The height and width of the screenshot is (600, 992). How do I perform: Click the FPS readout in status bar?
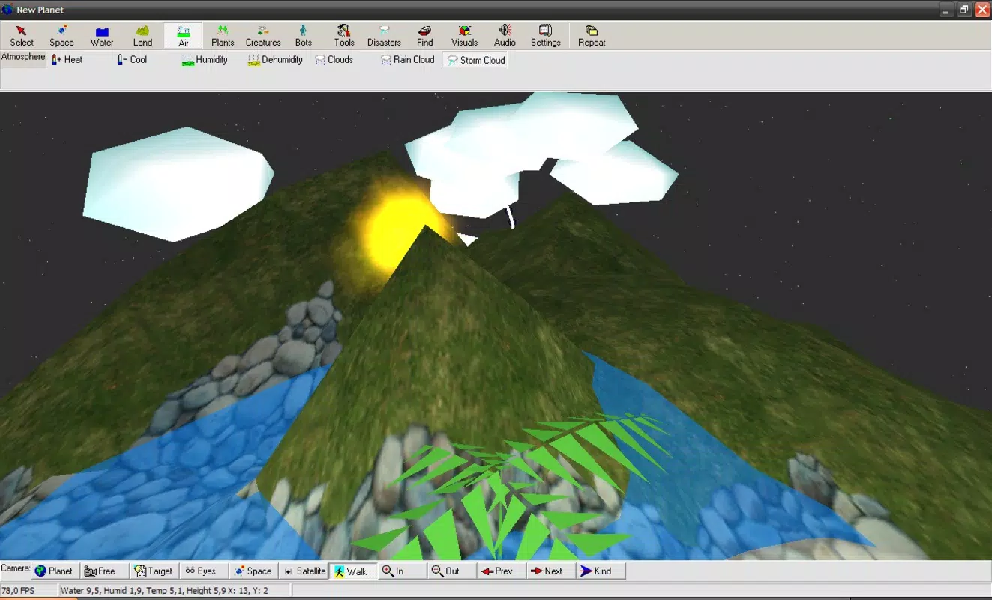pos(18,591)
